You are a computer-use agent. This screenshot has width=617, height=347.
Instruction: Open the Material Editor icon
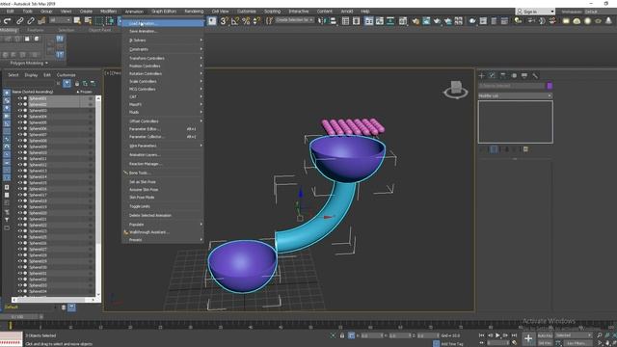(x=403, y=21)
